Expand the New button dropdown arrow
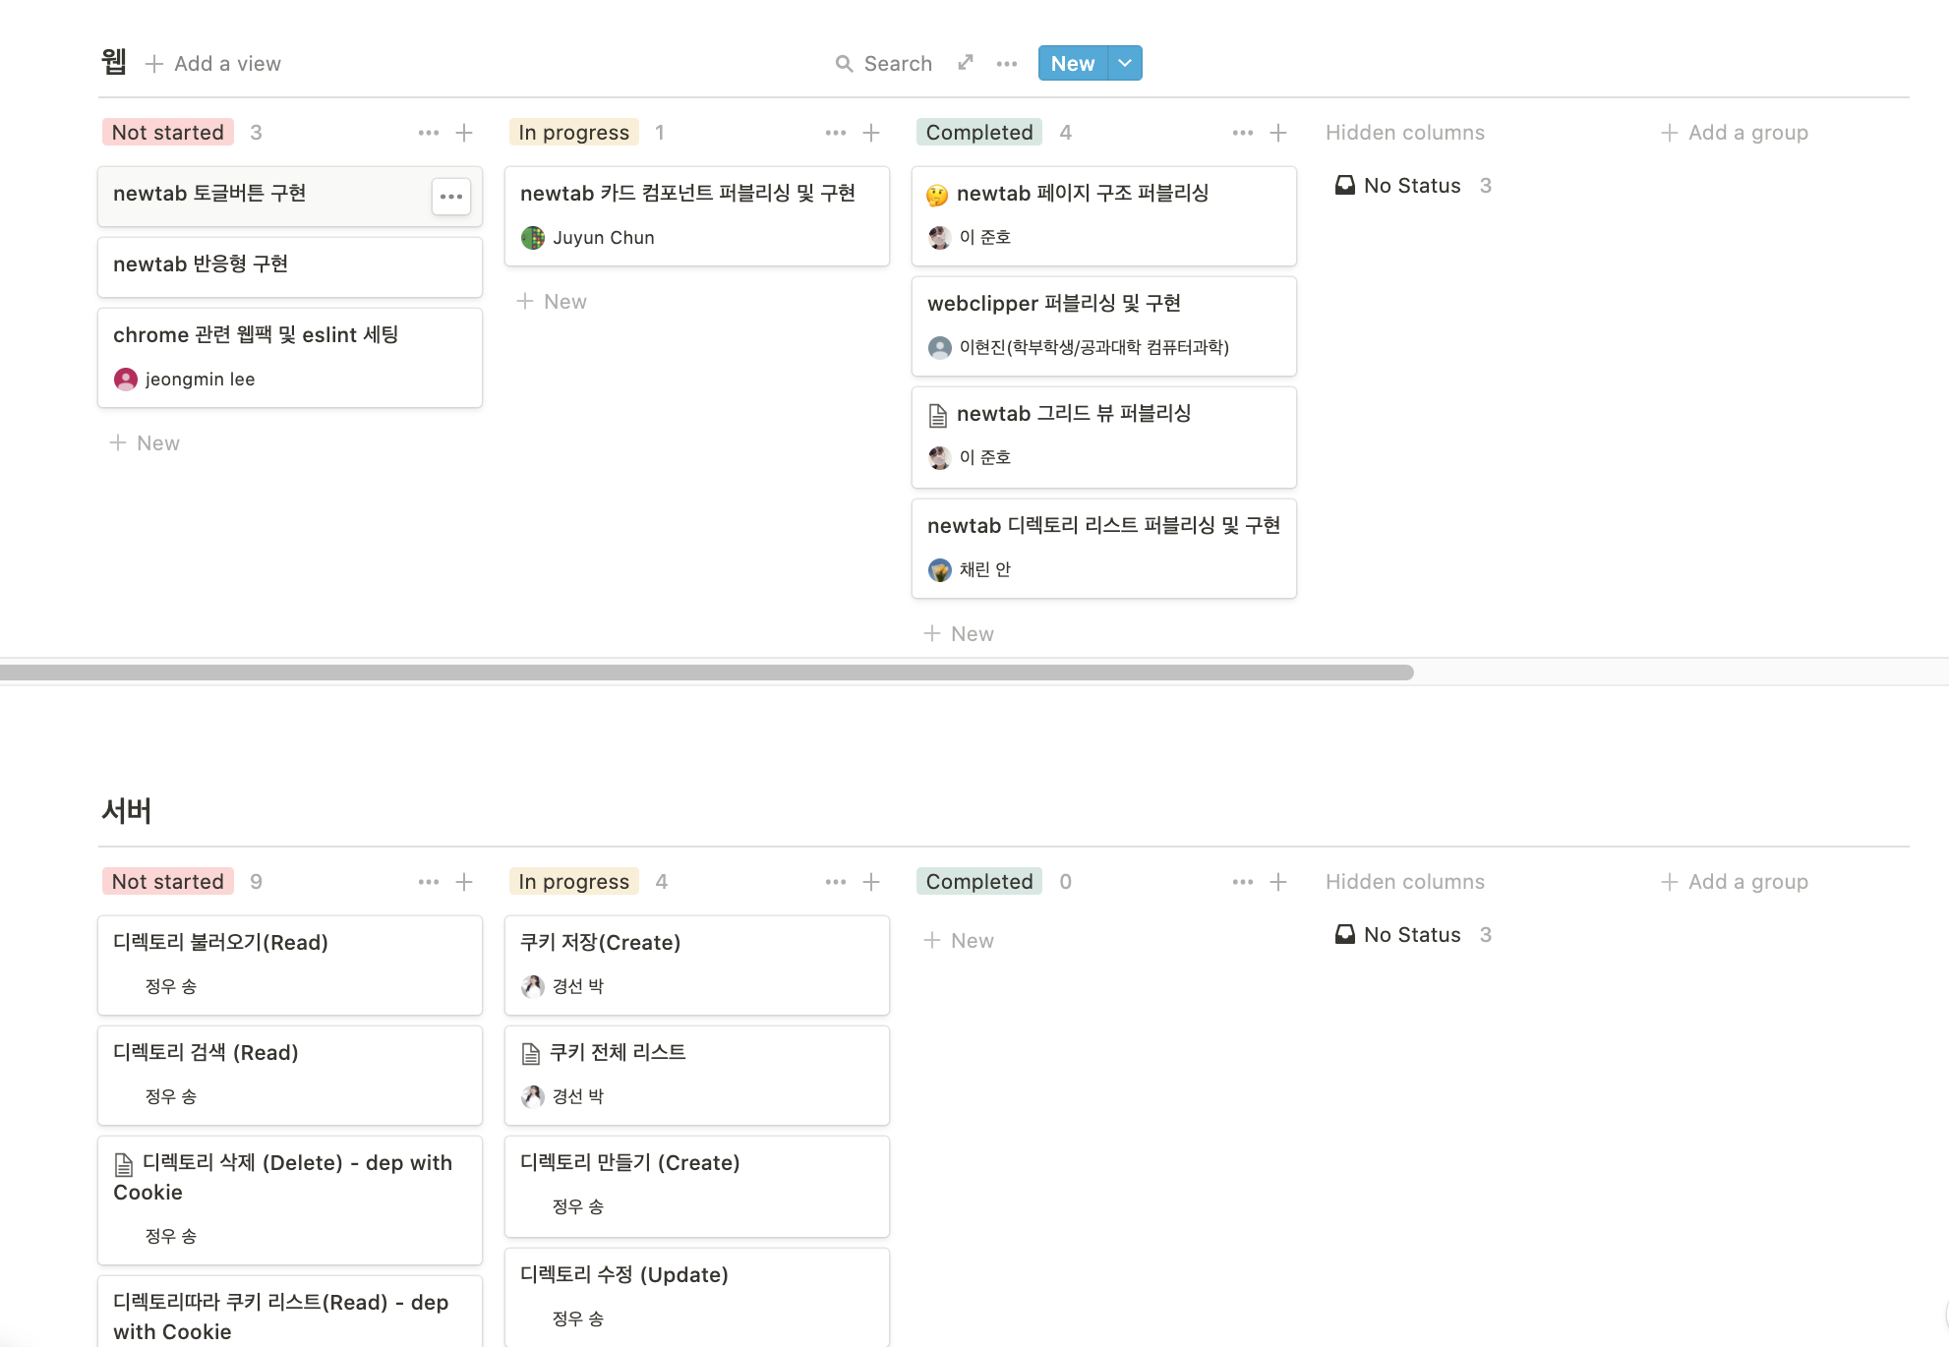The width and height of the screenshot is (1949, 1347). 1125,64
